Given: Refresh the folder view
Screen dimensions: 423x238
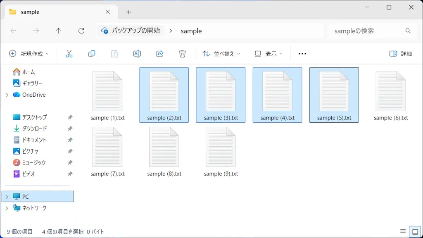Looking at the screenshot, I should click(x=81, y=31).
